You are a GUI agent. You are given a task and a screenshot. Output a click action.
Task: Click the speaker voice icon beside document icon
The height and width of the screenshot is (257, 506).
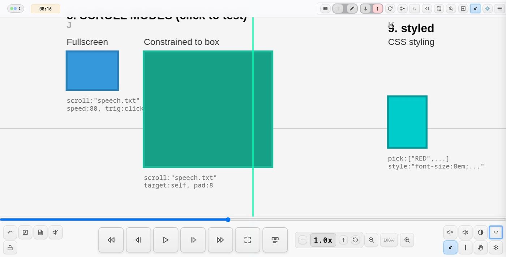tap(56, 232)
